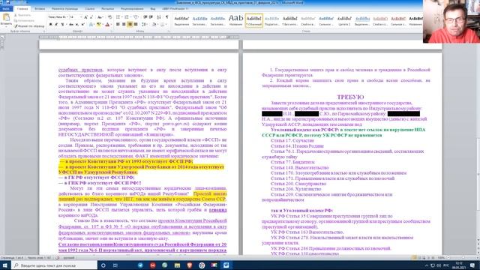This screenshot has width=480, height=270.
Task: Open the References (Ссылки) tab
Action: click(x=90, y=9)
